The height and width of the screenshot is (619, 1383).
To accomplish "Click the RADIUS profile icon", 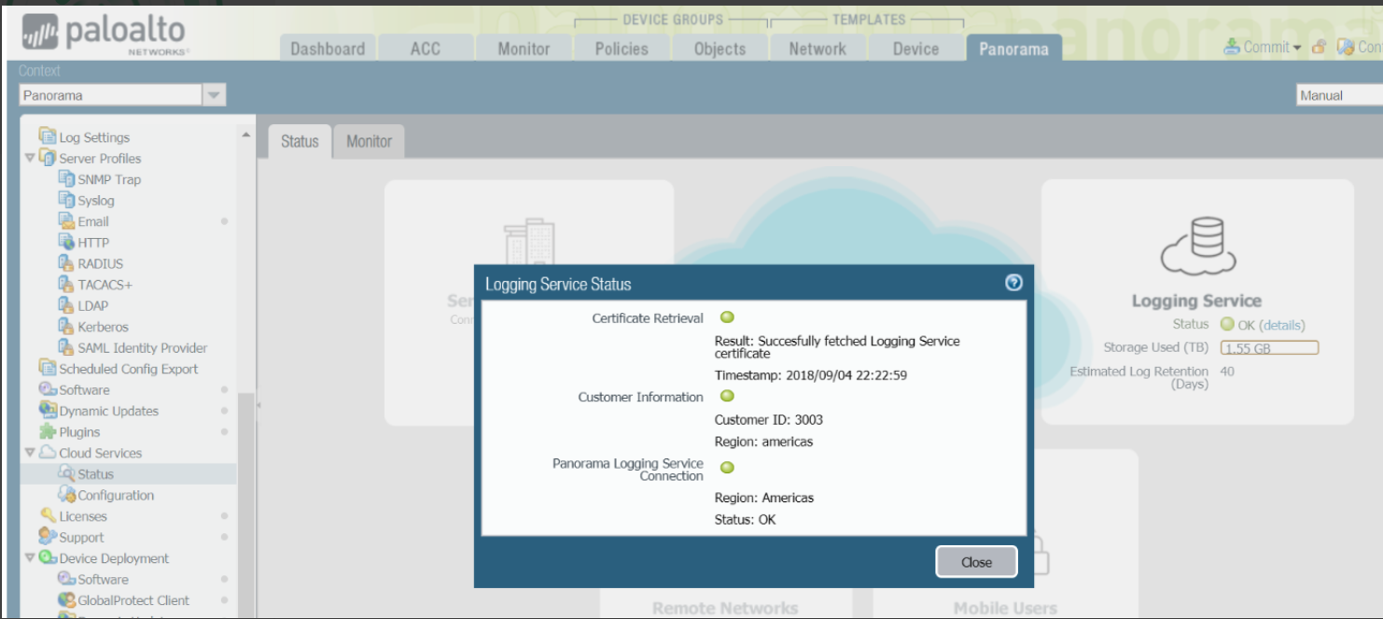I will click(66, 263).
